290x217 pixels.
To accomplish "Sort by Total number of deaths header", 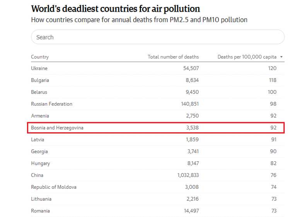I will (x=173, y=57).
